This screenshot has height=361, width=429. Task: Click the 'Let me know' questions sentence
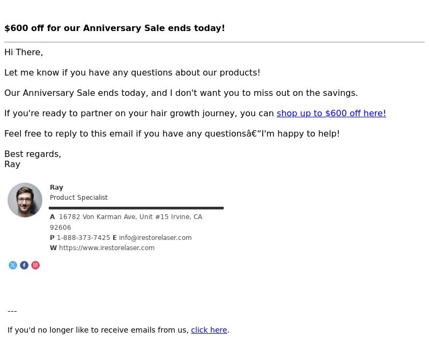coord(132,72)
